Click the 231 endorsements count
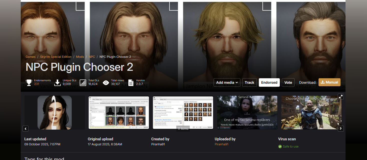 point(37,84)
